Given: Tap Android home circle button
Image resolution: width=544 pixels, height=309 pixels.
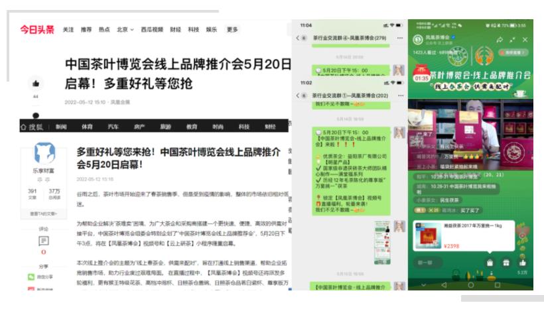Looking at the screenshot, I should click(471, 285).
